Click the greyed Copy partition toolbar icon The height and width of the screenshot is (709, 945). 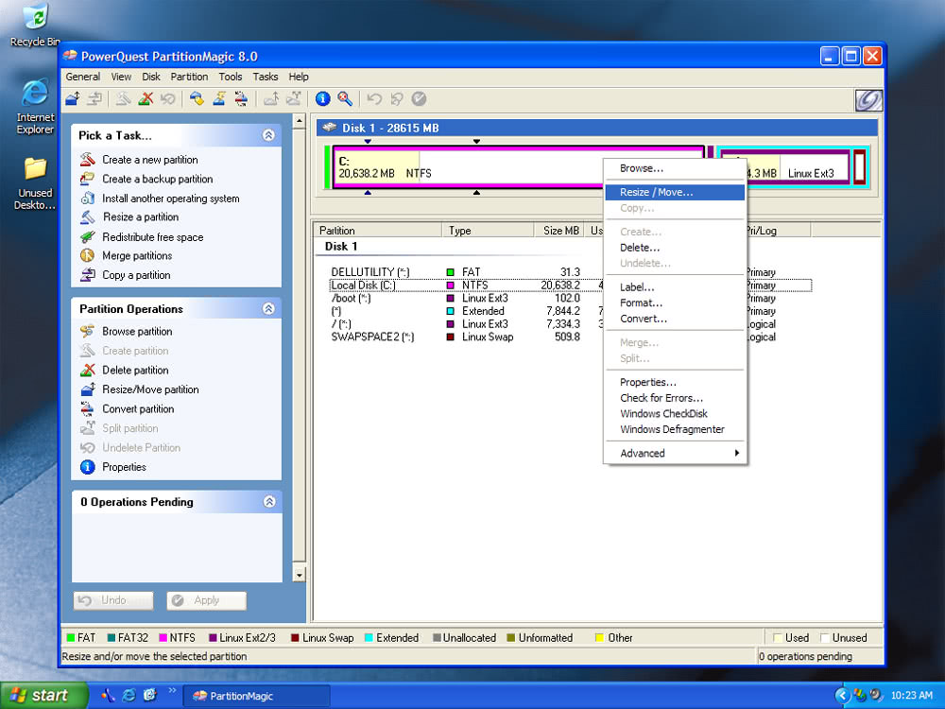coord(94,98)
